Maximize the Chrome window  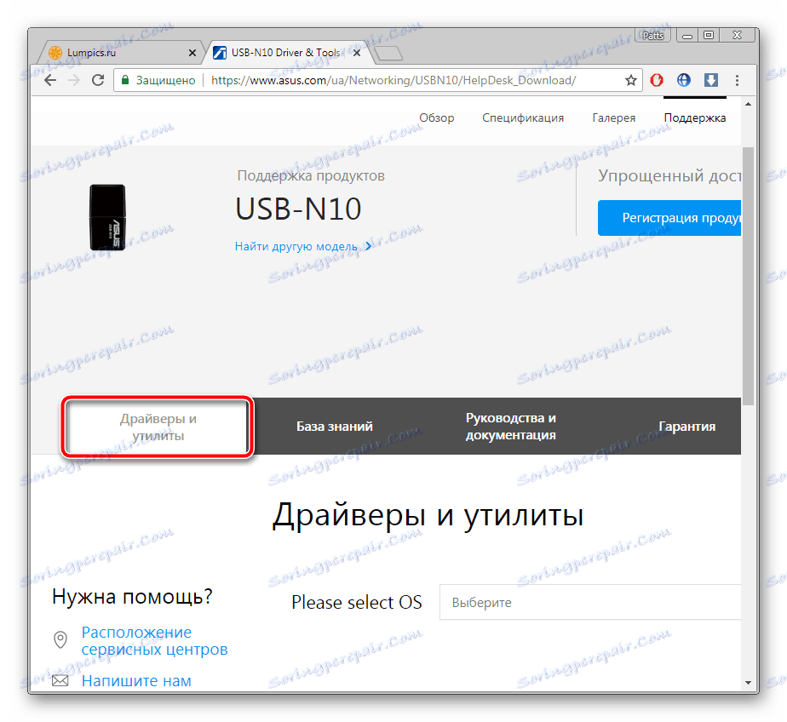tap(708, 36)
